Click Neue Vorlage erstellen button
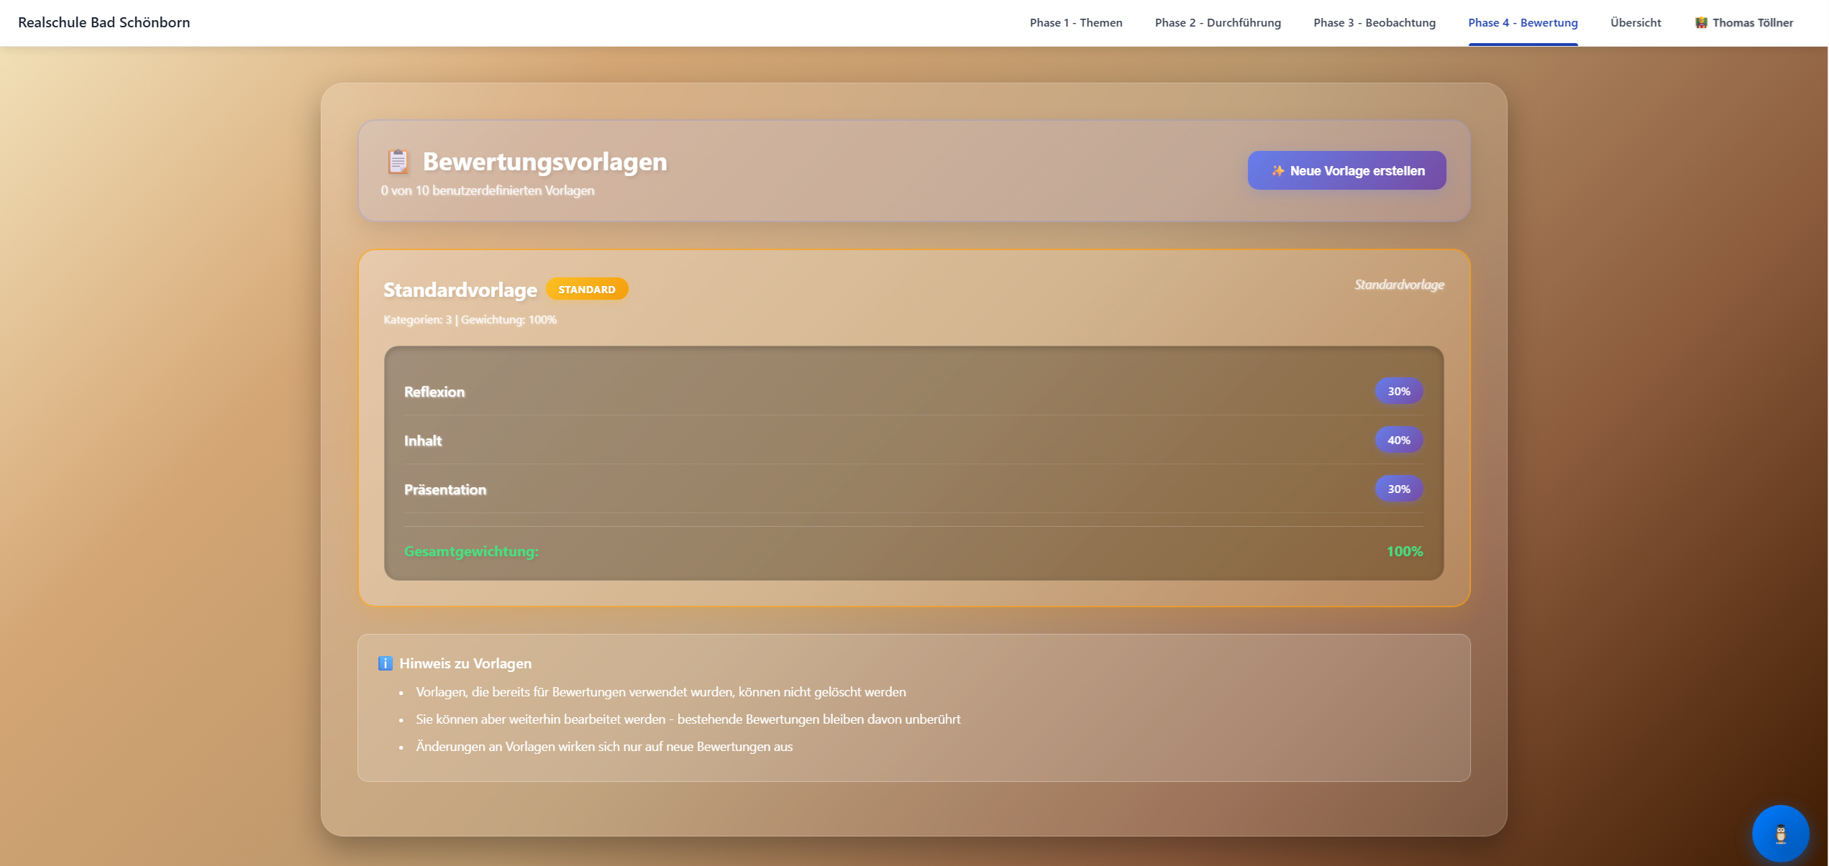 [1346, 171]
